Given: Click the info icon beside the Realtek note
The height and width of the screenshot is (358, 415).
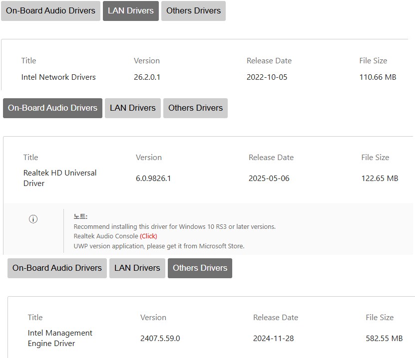Looking at the screenshot, I should [x=33, y=219].
